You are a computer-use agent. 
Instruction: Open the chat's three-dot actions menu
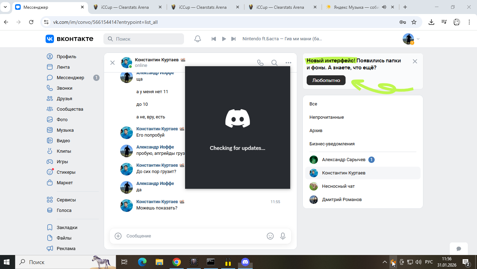[x=288, y=63]
